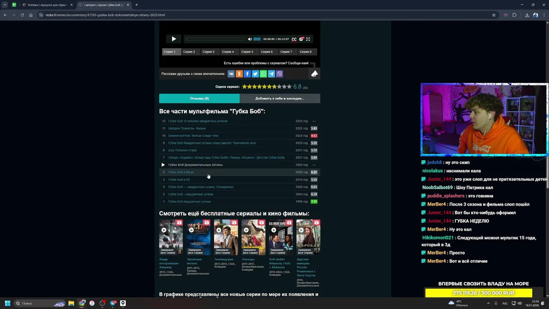
Task: Seek on the video progress bar
Action: coord(215,39)
